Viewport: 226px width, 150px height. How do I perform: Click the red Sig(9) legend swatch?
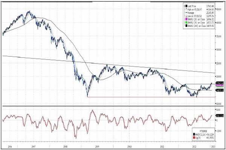coord(194,138)
